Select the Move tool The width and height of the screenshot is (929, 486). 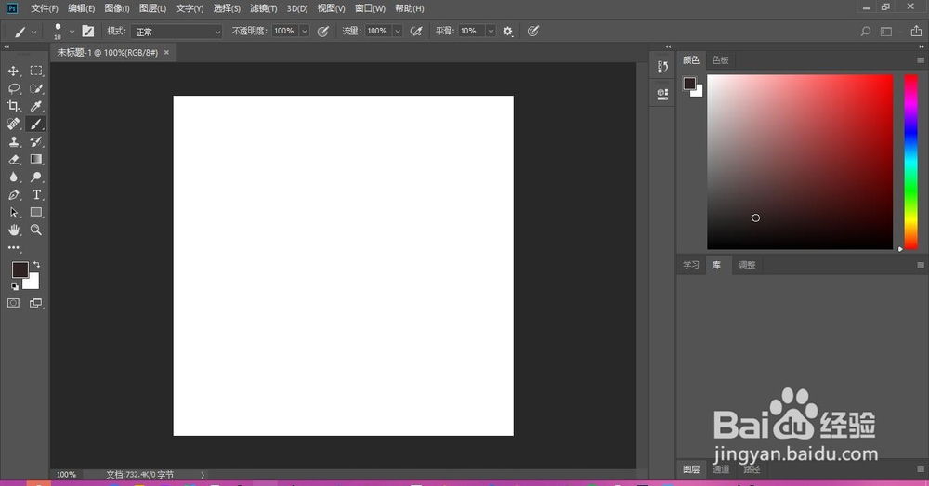tap(13, 72)
